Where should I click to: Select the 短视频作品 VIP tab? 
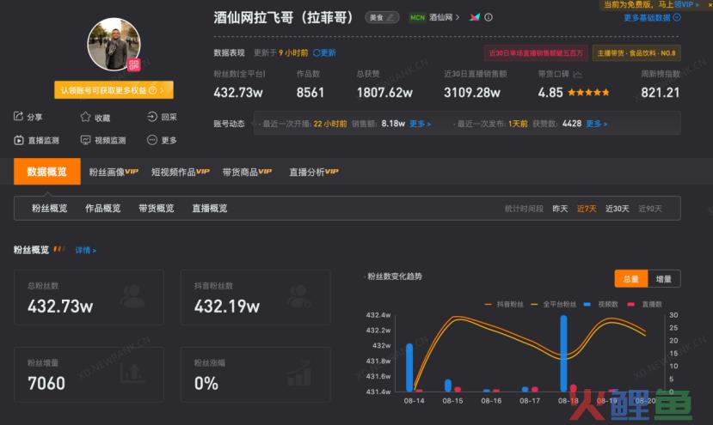[181, 172]
